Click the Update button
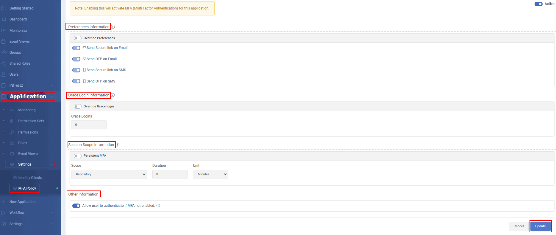Viewport: 556px width, 235px height. [540, 226]
